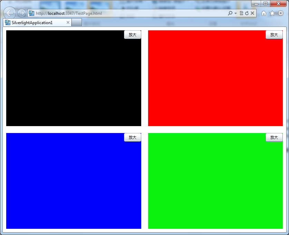Open the Tools gear icon

click(x=281, y=13)
